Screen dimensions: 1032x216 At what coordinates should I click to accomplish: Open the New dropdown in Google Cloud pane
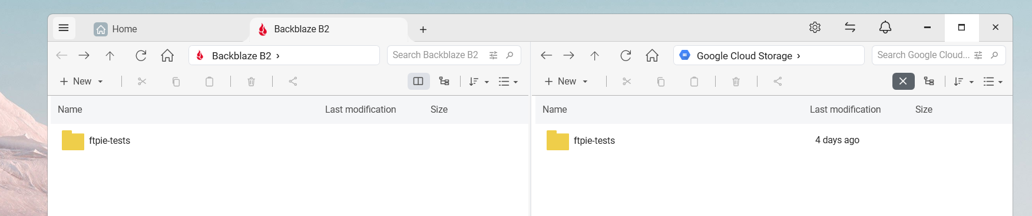click(567, 82)
